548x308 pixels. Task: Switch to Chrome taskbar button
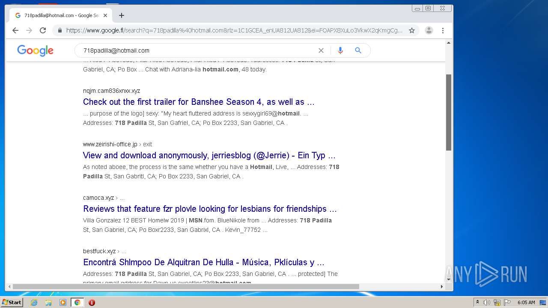coord(77,302)
